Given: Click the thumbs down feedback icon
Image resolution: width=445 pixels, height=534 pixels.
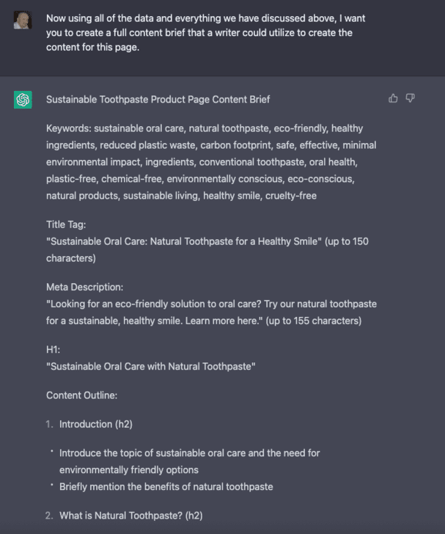Looking at the screenshot, I should 410,98.
